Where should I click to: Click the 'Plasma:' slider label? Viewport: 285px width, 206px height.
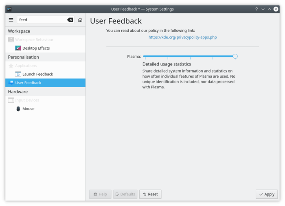(134, 57)
